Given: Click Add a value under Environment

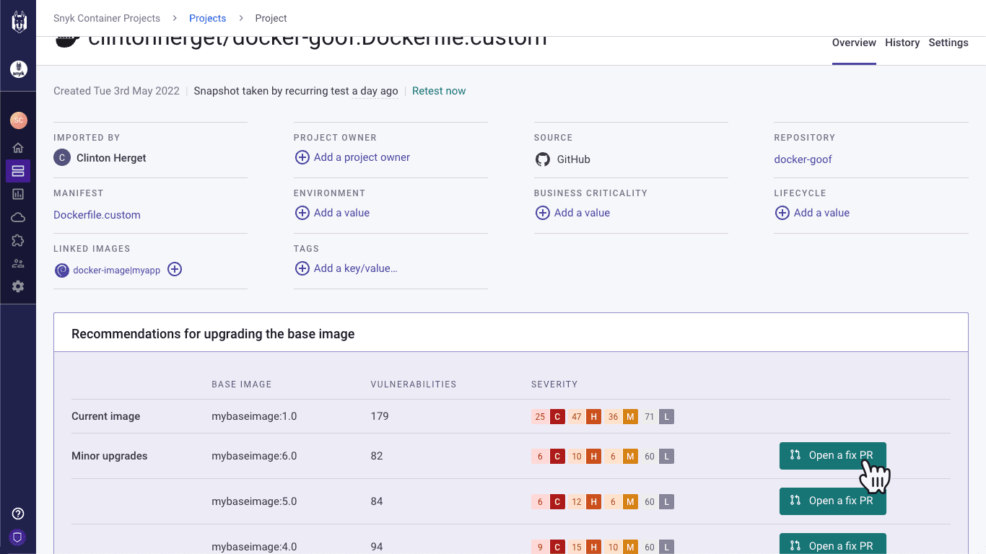Looking at the screenshot, I should (341, 213).
